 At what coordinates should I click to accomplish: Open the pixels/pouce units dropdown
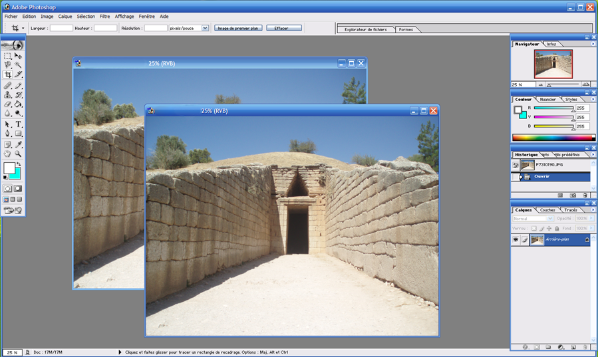[205, 28]
